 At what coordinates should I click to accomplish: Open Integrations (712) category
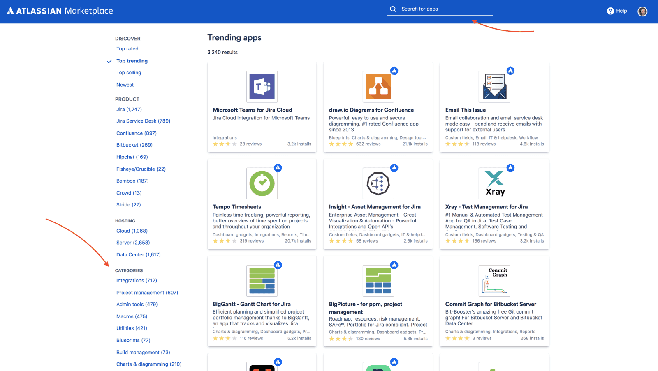[137, 281]
